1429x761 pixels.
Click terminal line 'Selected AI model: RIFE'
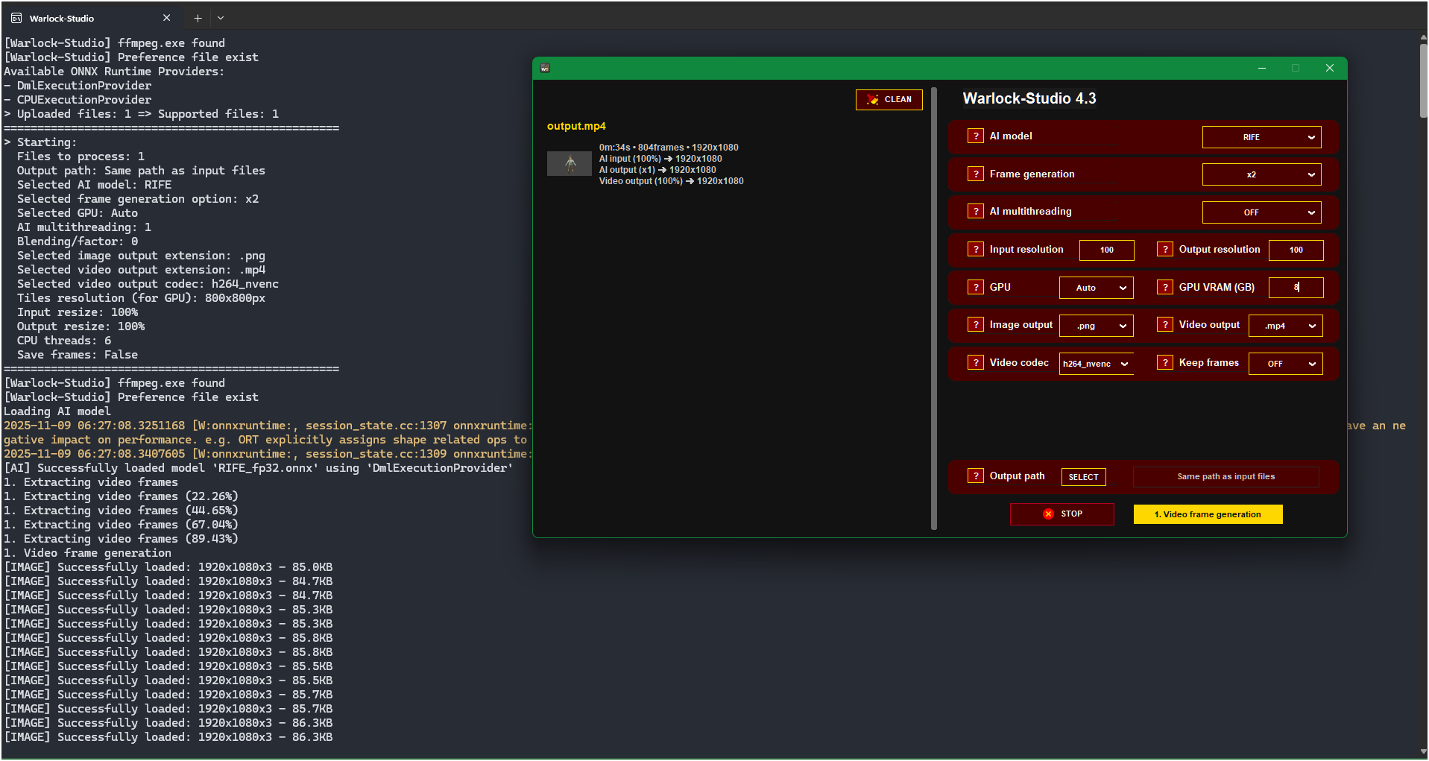[94, 185]
